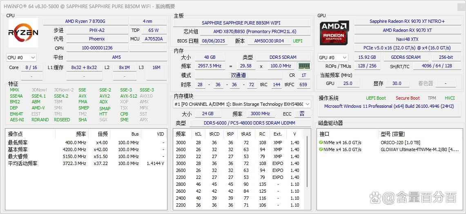This screenshot has width=466, height=214.
Task: Click the 65 W TDP value
Action: click(x=154, y=30)
